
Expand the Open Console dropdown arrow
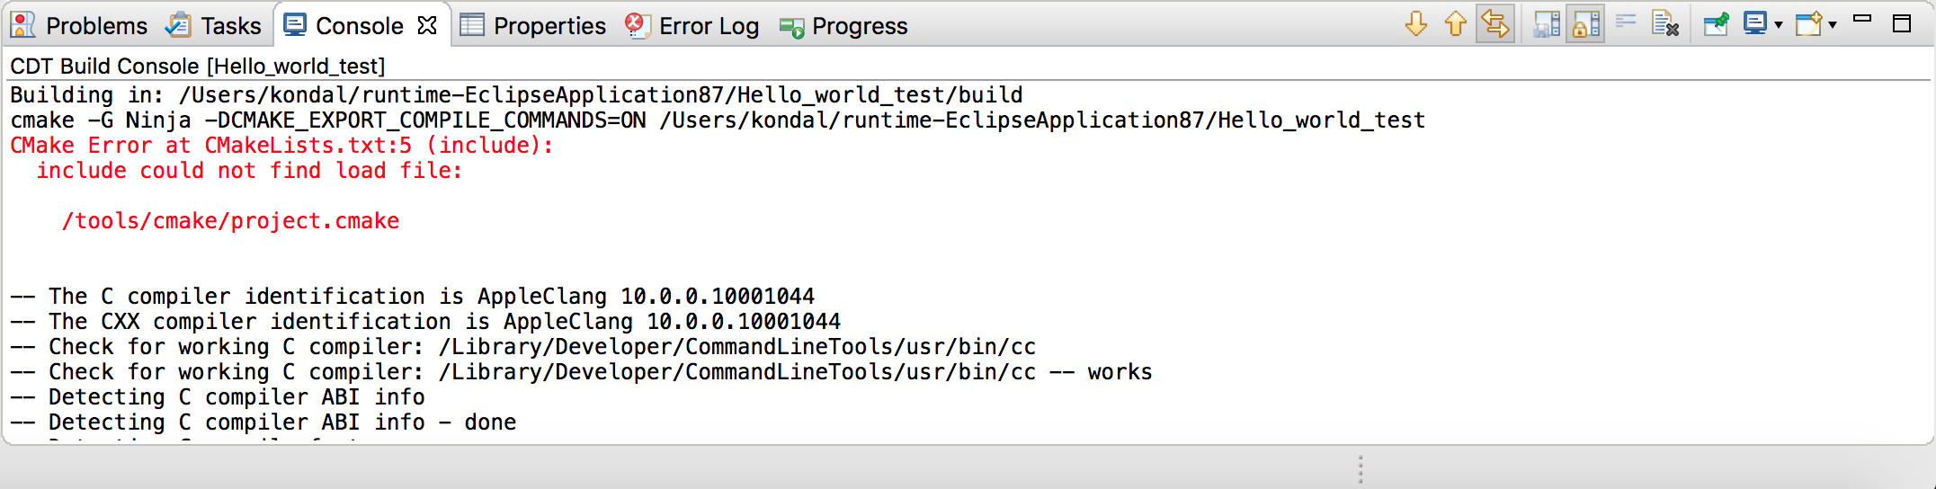(1833, 25)
